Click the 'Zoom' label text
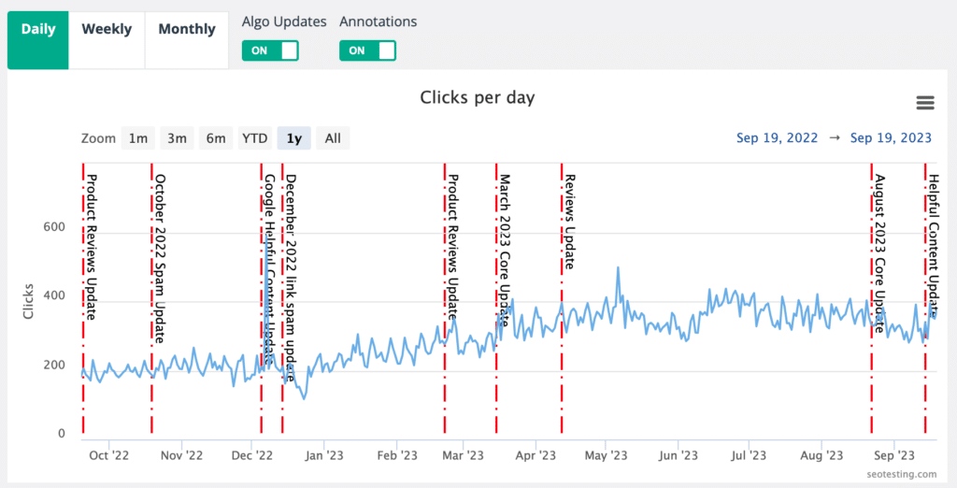This screenshot has height=488, width=957. click(x=97, y=138)
